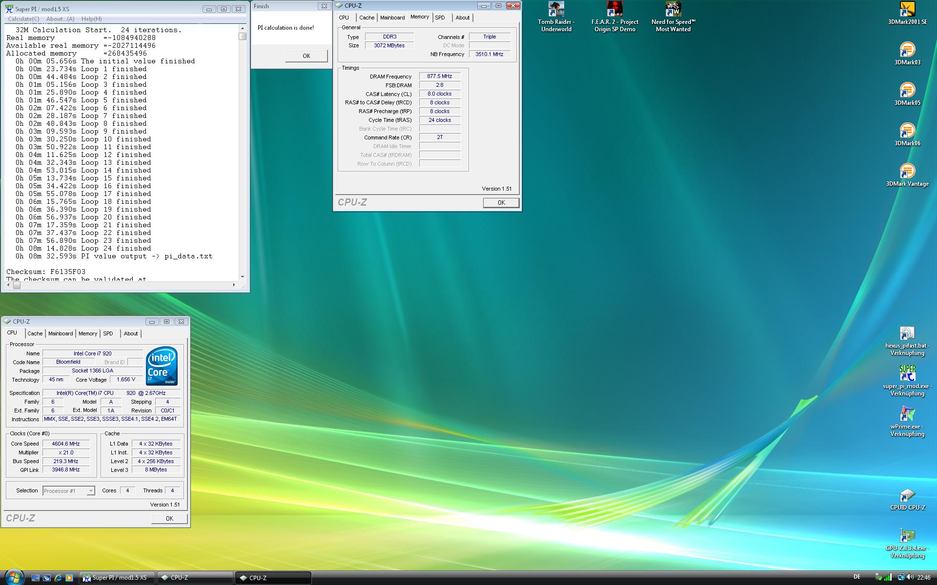The height and width of the screenshot is (585, 937).
Task: Open the Need for Speed Most Wanted shortcut
Action: pos(673,17)
